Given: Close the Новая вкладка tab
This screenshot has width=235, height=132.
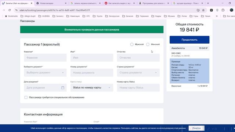Looking at the screenshot, I should coord(65,3).
